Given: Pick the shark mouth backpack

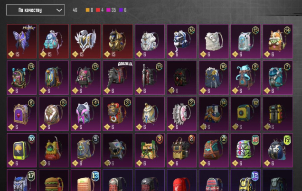Looking at the screenshot, I should point(118,150).
